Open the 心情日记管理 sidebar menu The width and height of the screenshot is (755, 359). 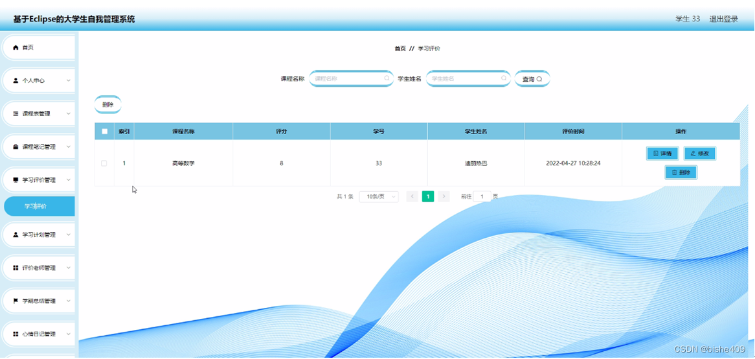(x=39, y=334)
